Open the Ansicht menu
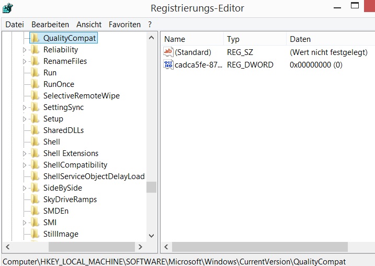The height and width of the screenshot is (266, 375). point(89,25)
